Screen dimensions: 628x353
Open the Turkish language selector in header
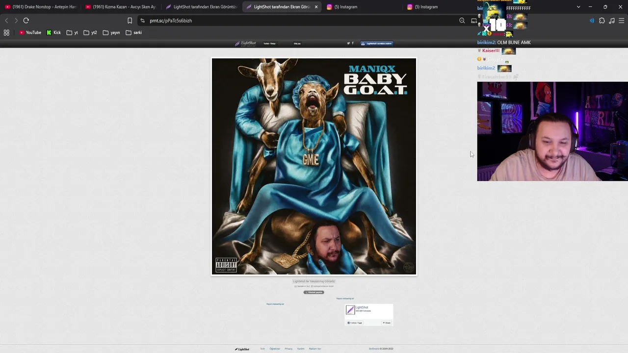pos(269,44)
